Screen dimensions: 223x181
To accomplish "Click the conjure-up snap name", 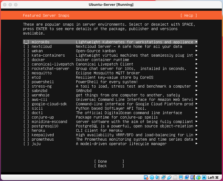I will tap(43, 117).
